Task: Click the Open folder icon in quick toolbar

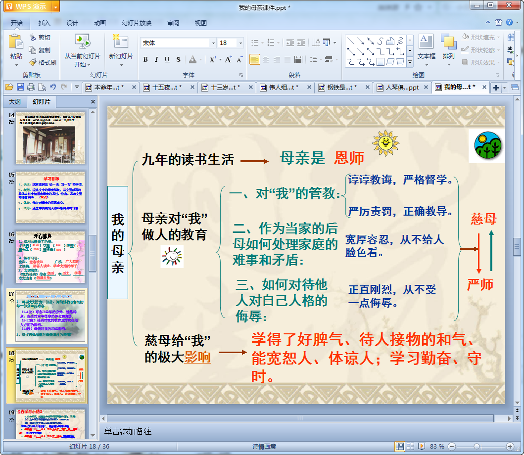Action: pyautogui.click(x=9, y=87)
